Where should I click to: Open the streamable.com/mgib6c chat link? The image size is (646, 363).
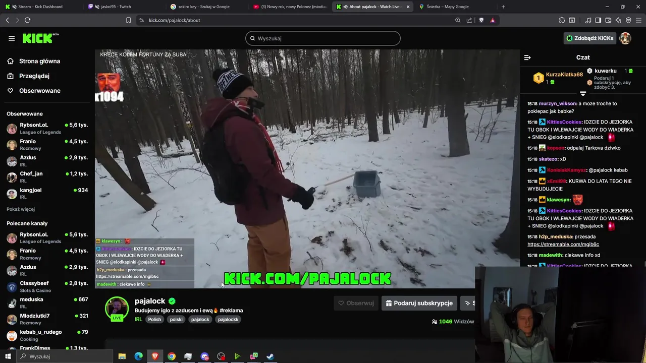(563, 245)
